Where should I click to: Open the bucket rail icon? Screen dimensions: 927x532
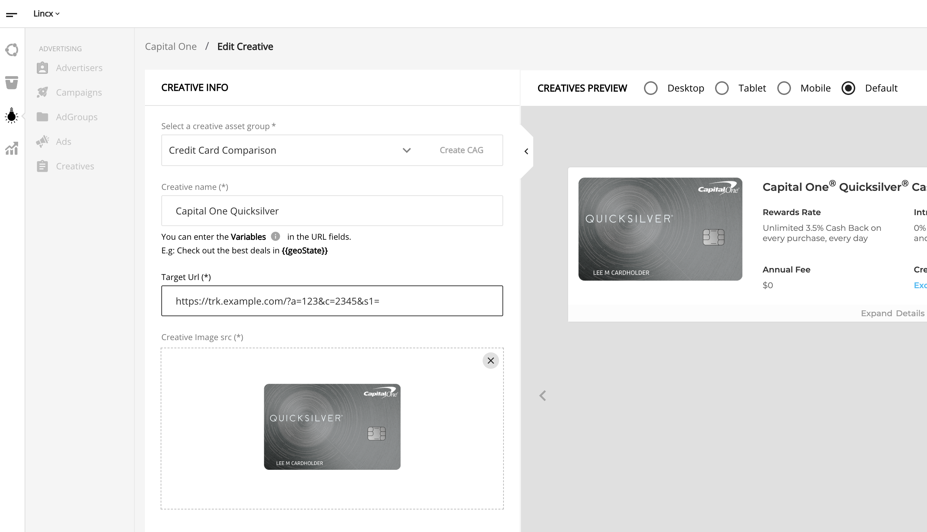coord(12,83)
